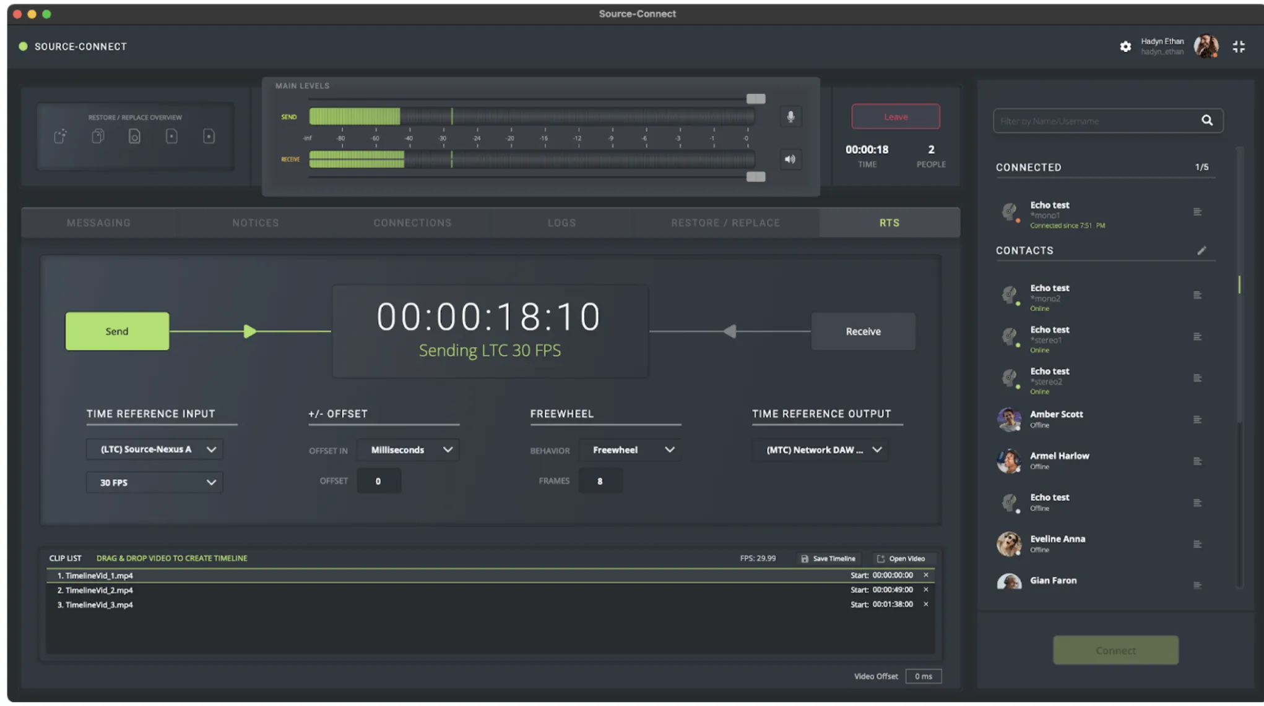1264x706 pixels.
Task: Open Hadyn Ethan's profile avatar
Action: 1206,46
